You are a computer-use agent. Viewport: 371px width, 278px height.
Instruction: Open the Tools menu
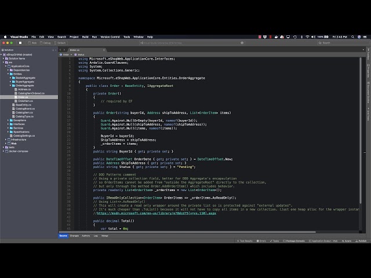126,37
